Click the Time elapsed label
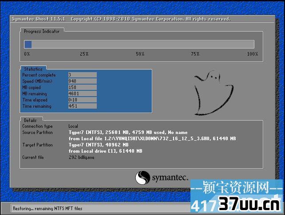285x215 pixels. pyautogui.click(x=35, y=100)
